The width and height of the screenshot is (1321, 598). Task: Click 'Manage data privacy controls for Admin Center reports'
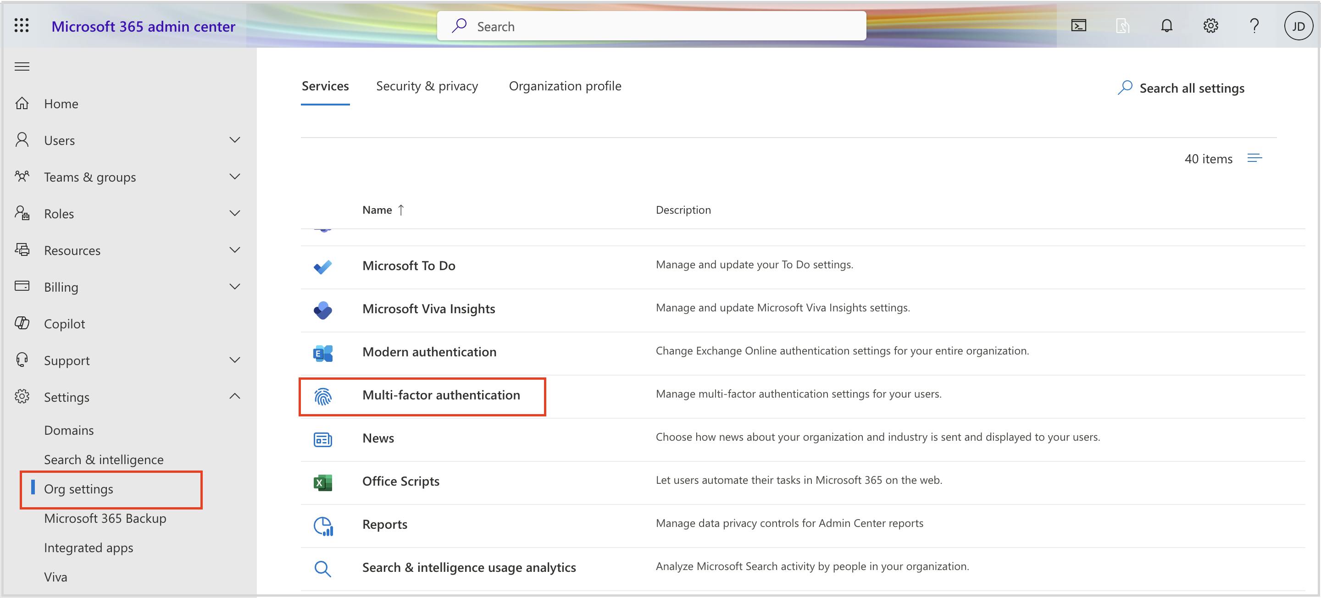[x=789, y=523]
